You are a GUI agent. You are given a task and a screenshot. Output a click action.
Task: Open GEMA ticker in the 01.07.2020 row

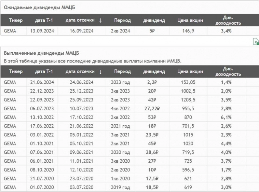click(10, 187)
